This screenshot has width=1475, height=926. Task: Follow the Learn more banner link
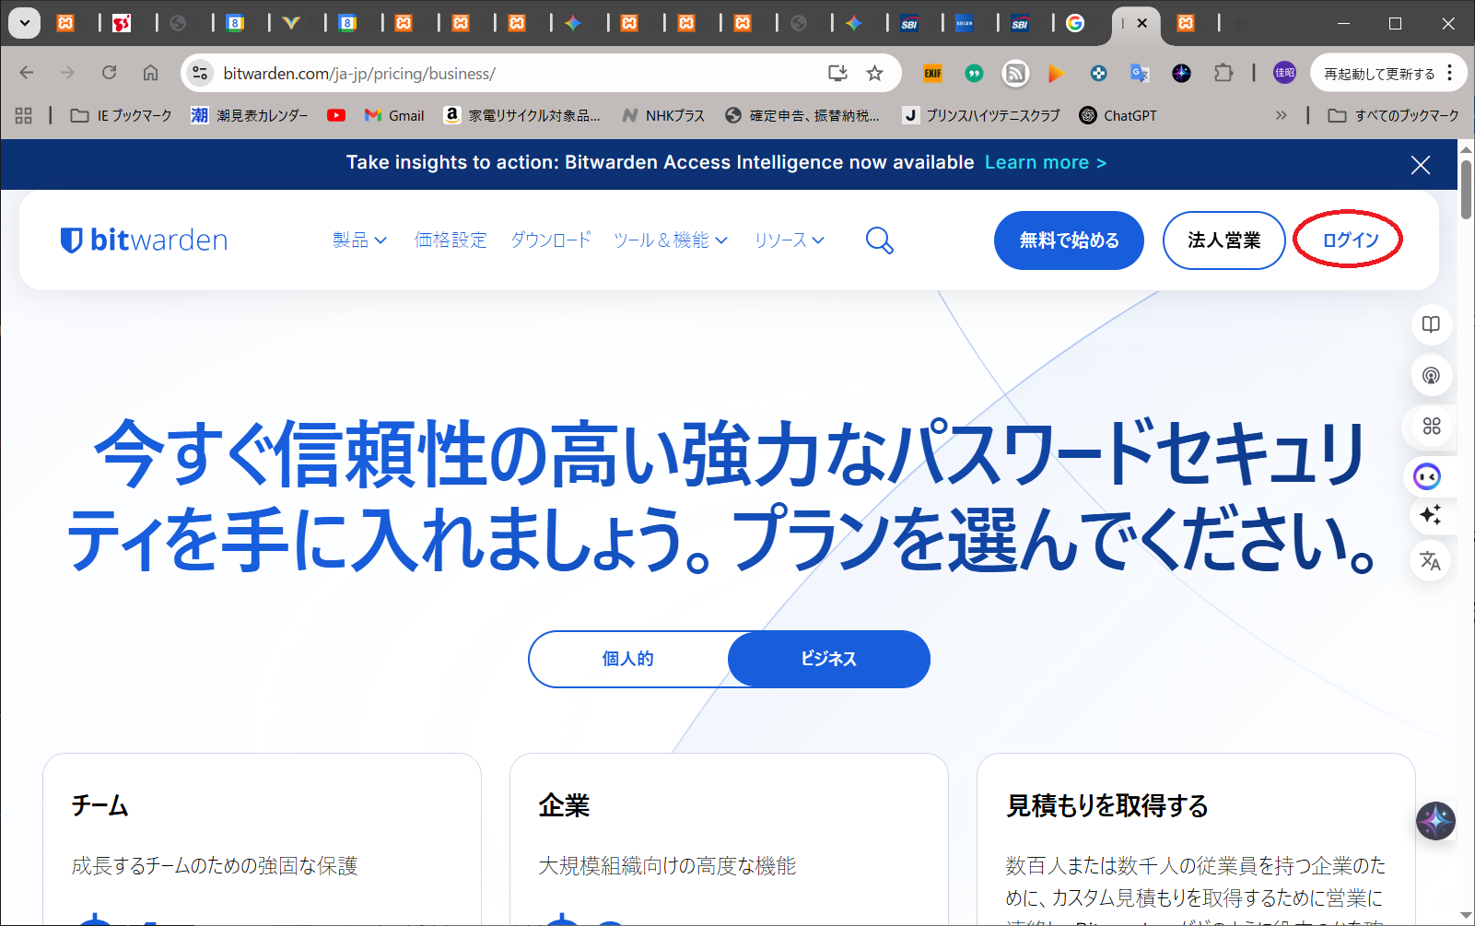[x=1045, y=163]
